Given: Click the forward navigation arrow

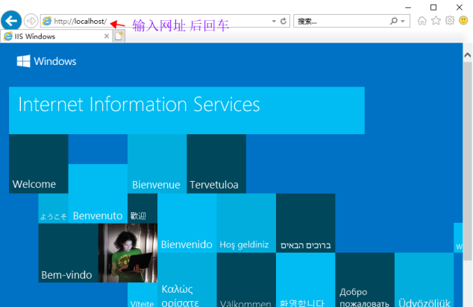Looking at the screenshot, I should coord(31,21).
